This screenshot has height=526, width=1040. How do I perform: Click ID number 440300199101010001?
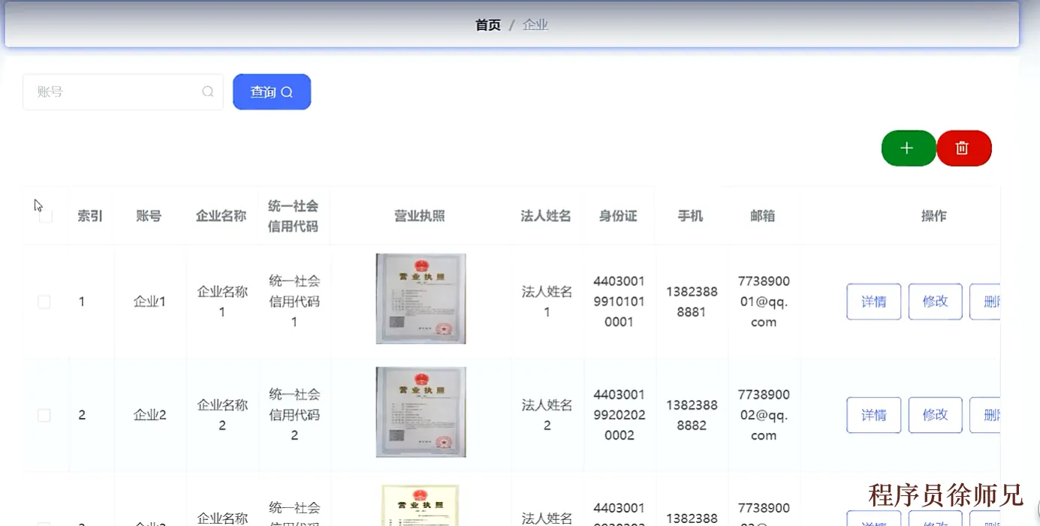click(619, 302)
